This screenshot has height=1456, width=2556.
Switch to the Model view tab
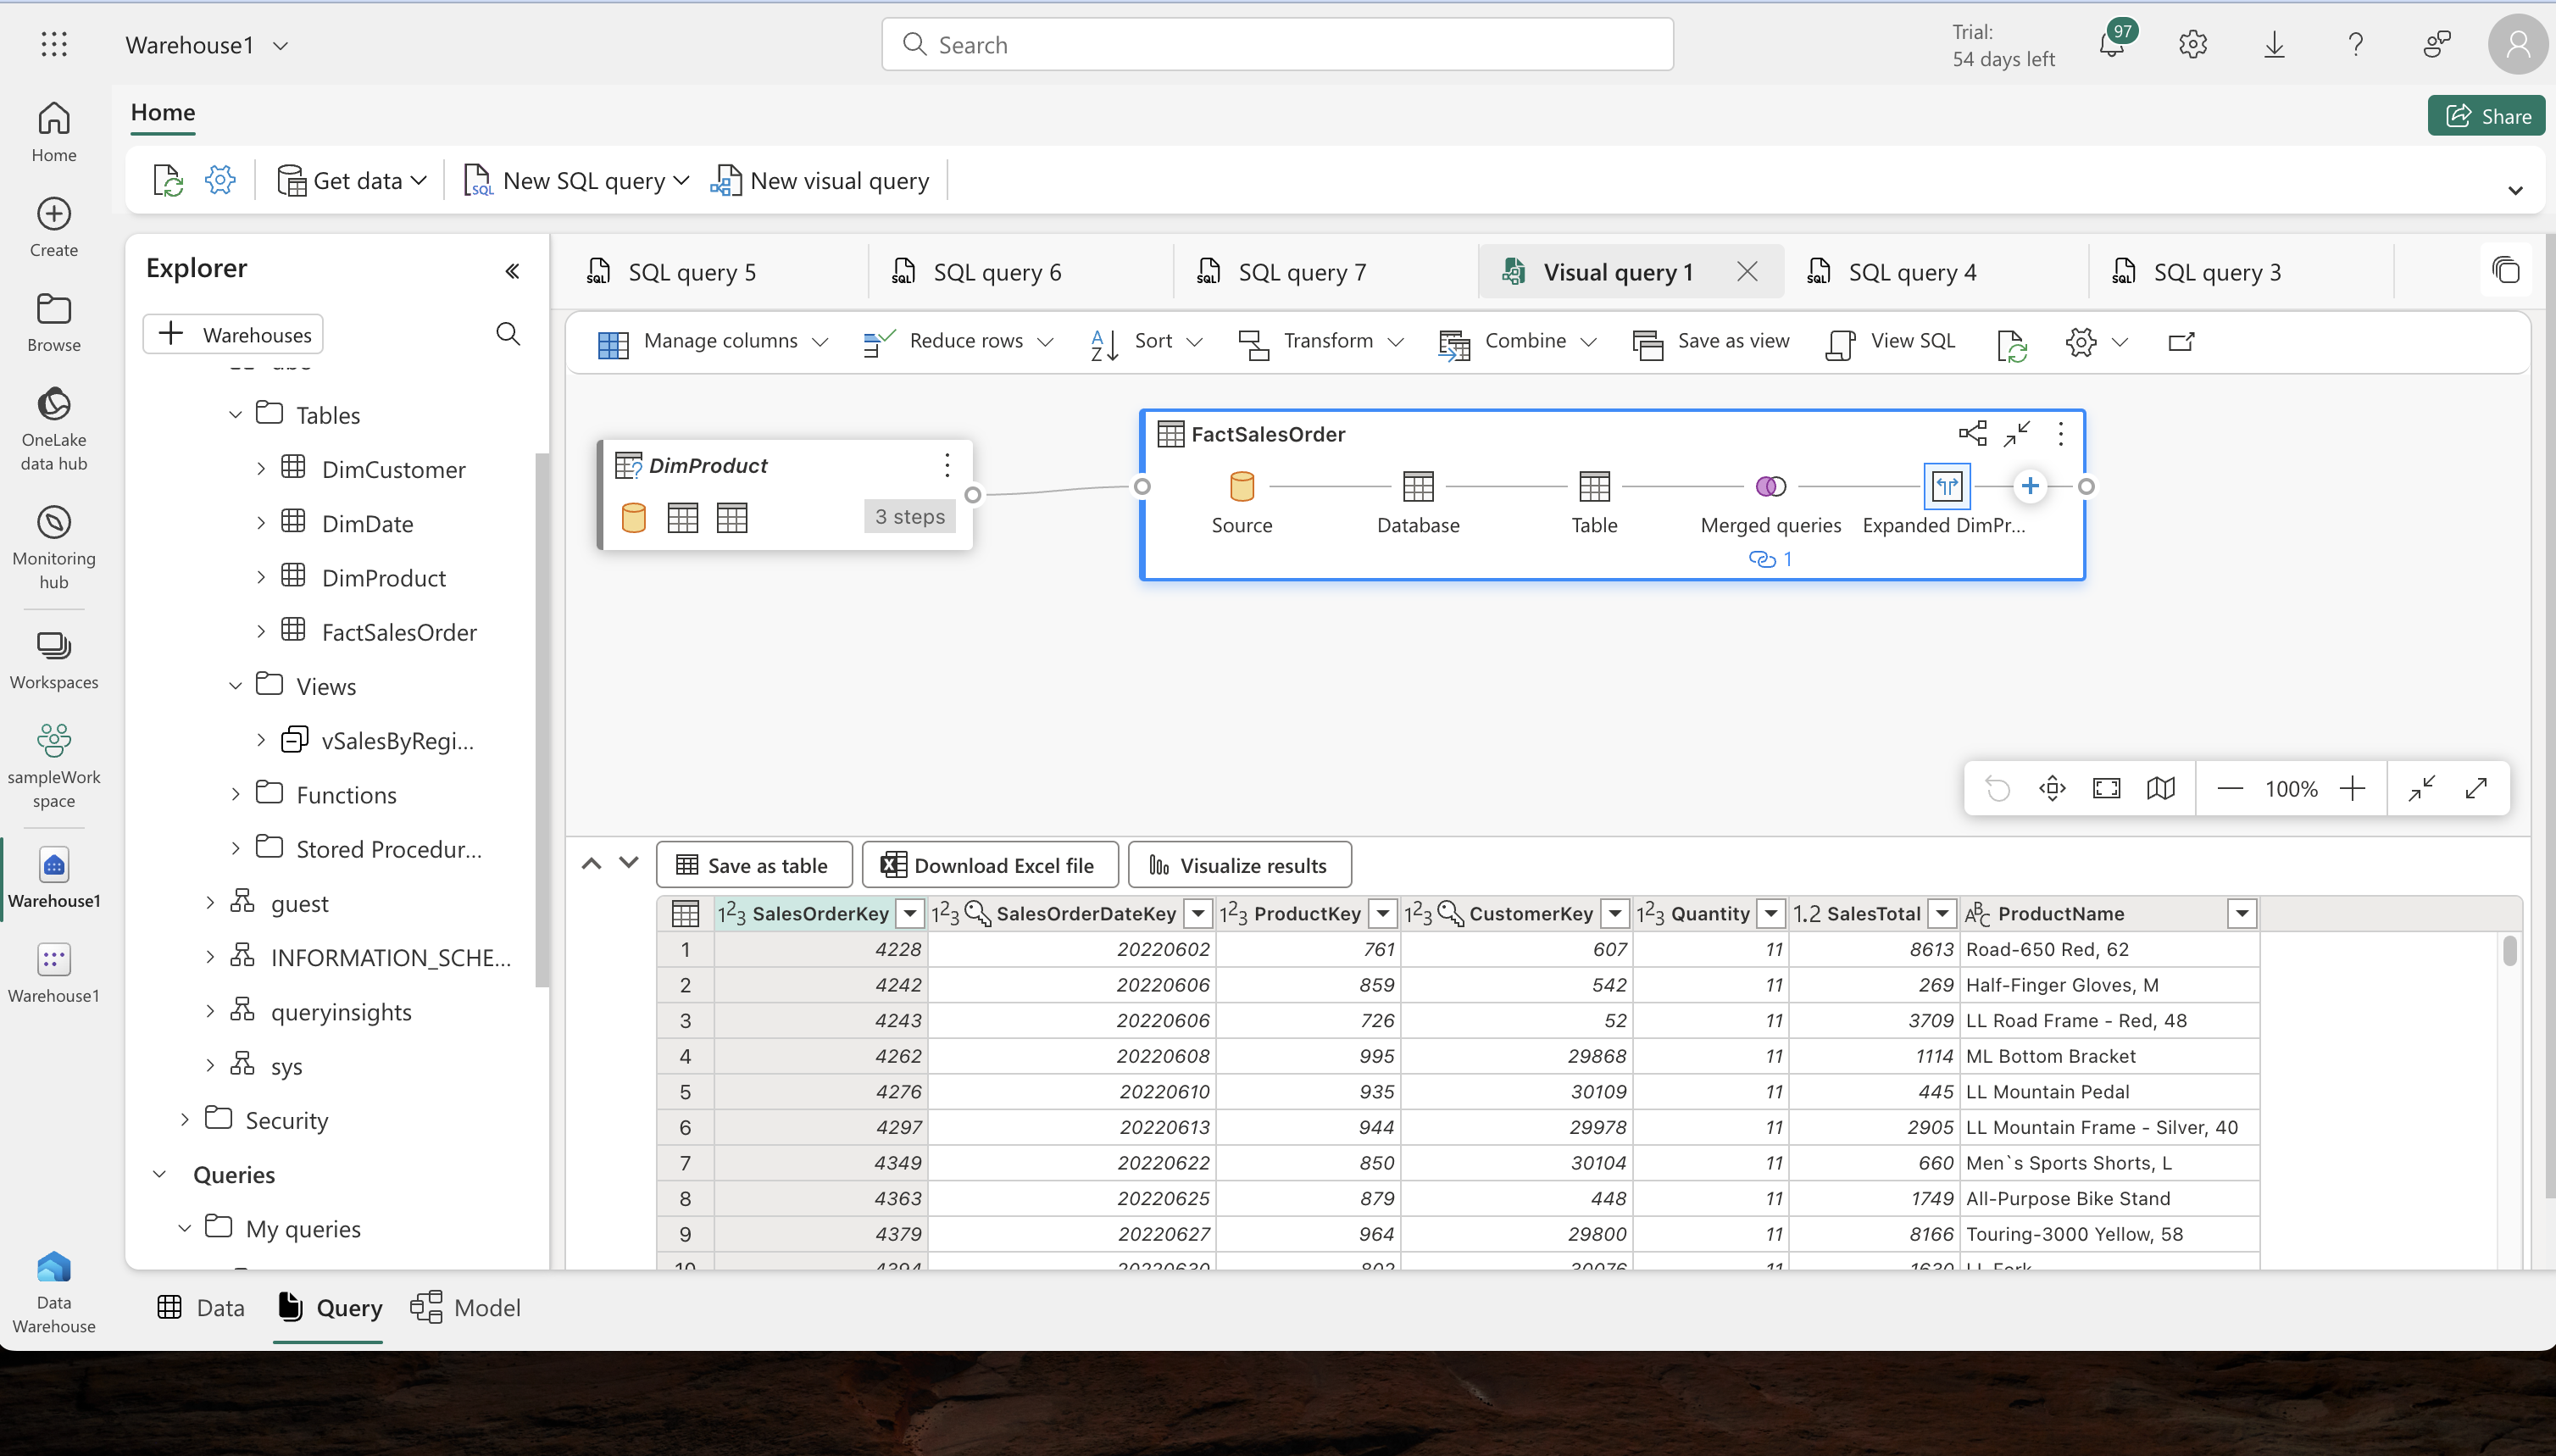point(465,1307)
